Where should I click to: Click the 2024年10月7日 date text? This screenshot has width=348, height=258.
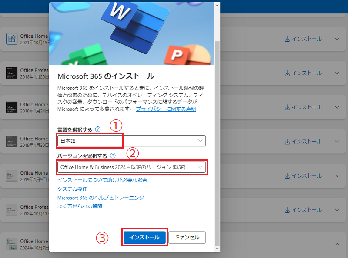[x=35, y=248]
